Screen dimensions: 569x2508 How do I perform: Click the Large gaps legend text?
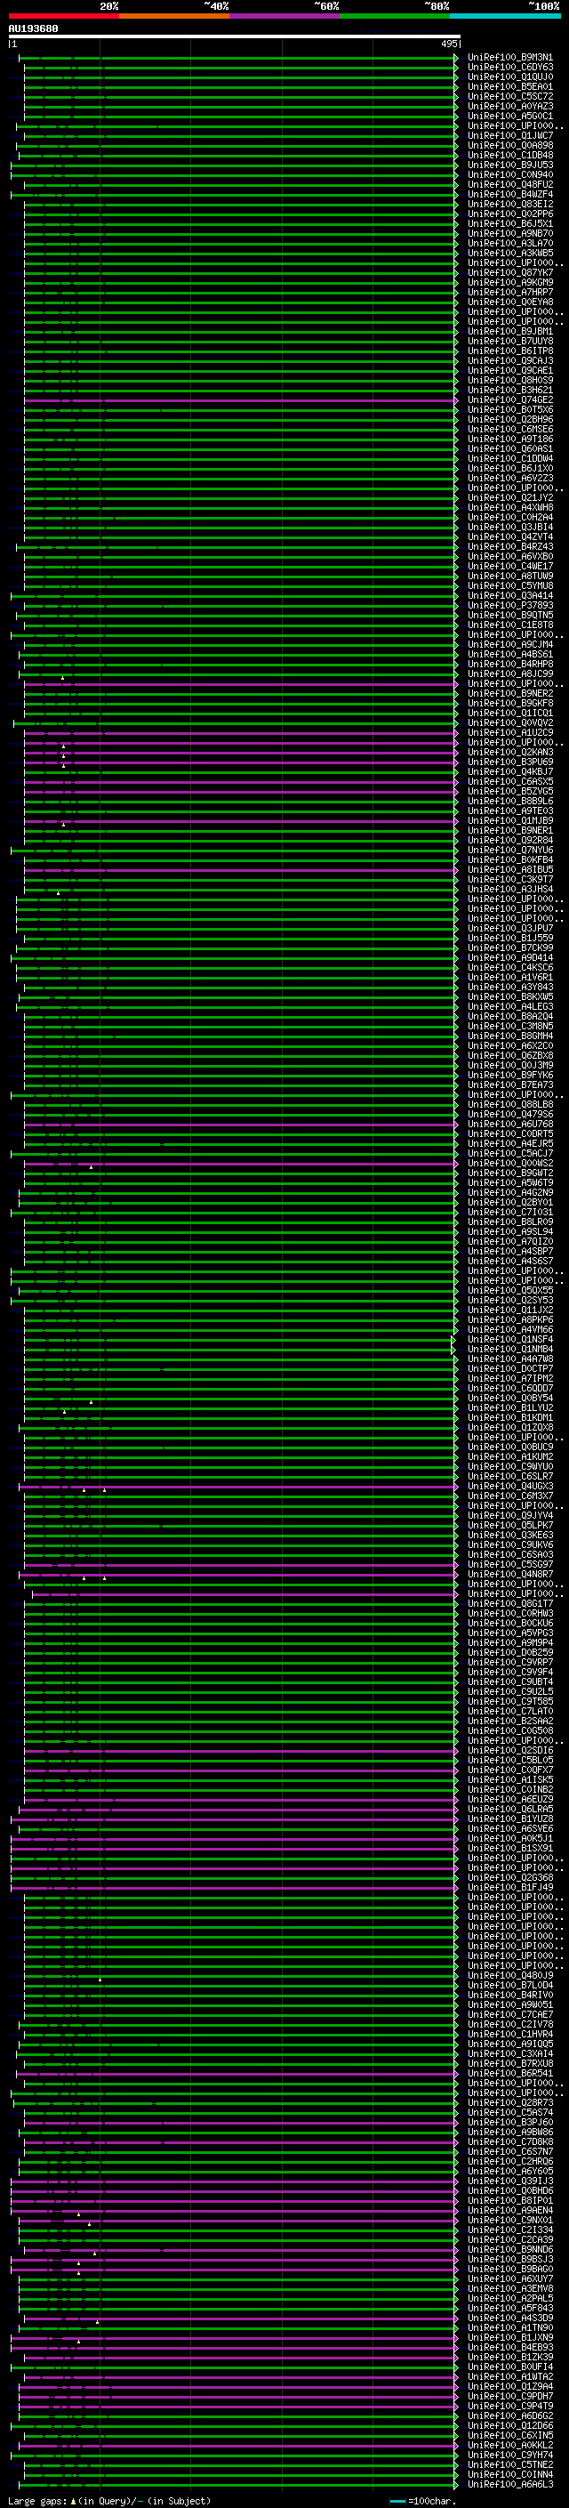coord(37,2501)
